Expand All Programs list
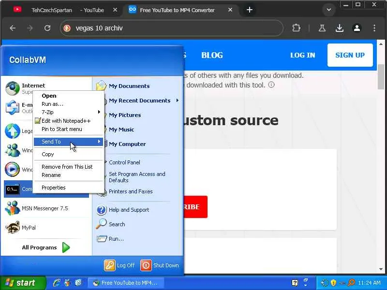387x290 pixels. point(46,247)
